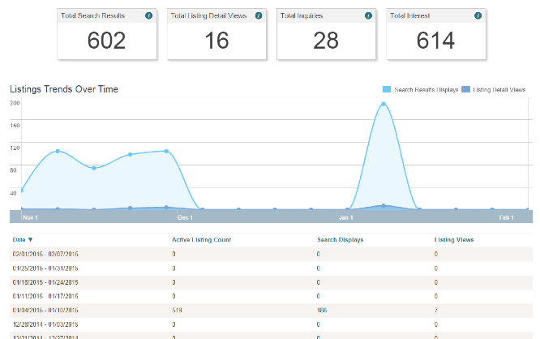Screen dimensions: 540x339
Task: Click row date 01/04/2015 - 01/10/2015
Action: (x=45, y=311)
